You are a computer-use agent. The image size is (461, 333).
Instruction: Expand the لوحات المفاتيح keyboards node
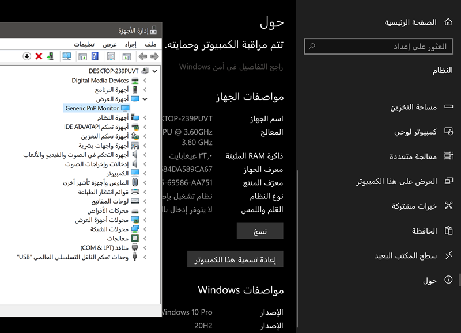coord(145,201)
